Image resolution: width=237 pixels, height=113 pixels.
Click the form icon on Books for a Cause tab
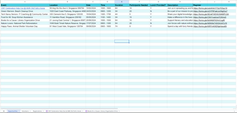coord(86,111)
